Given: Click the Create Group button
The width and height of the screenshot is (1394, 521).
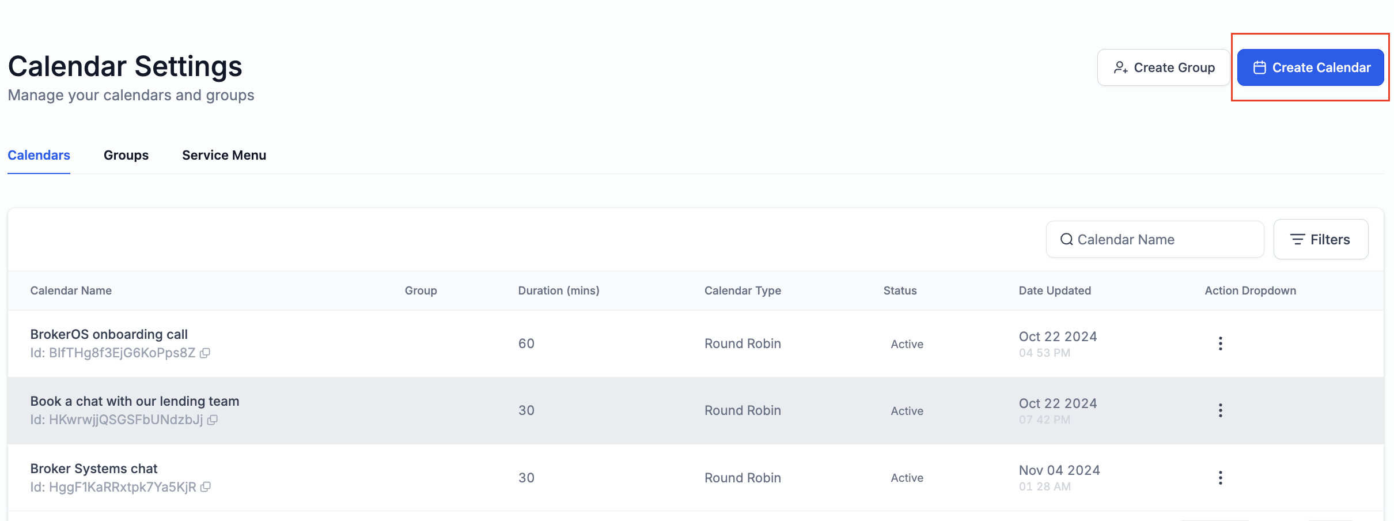Looking at the screenshot, I should (x=1163, y=67).
